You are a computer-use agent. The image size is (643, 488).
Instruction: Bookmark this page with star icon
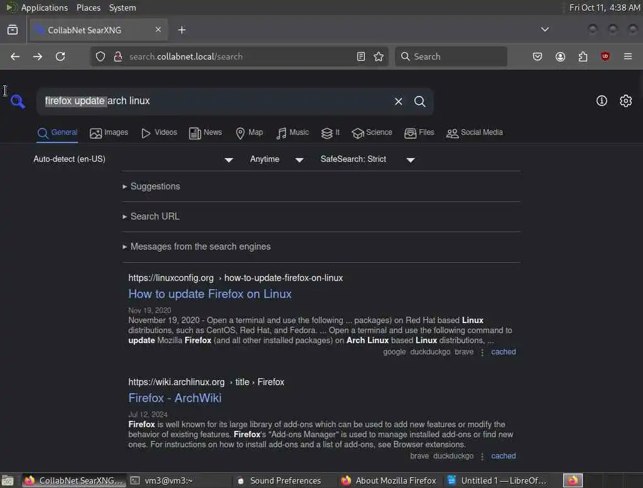pos(379,56)
